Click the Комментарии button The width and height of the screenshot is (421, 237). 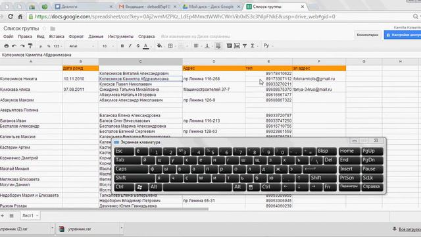(368, 35)
